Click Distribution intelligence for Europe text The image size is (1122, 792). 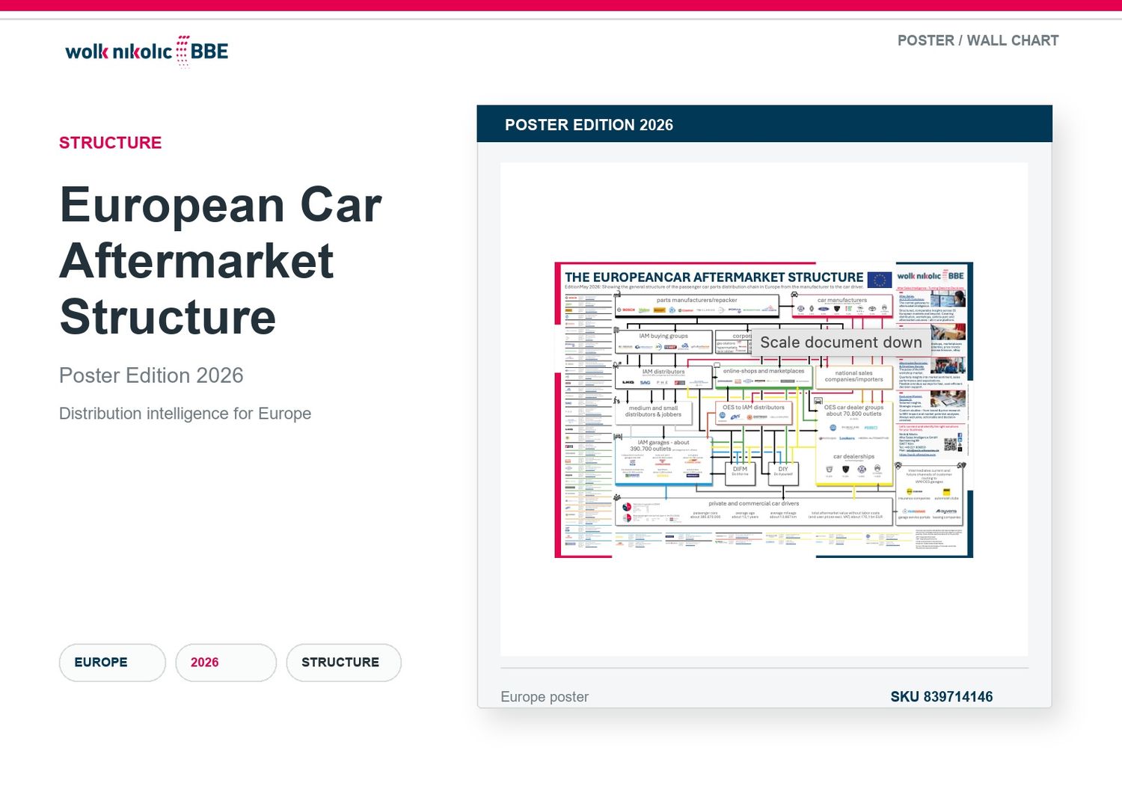pyautogui.click(x=185, y=414)
